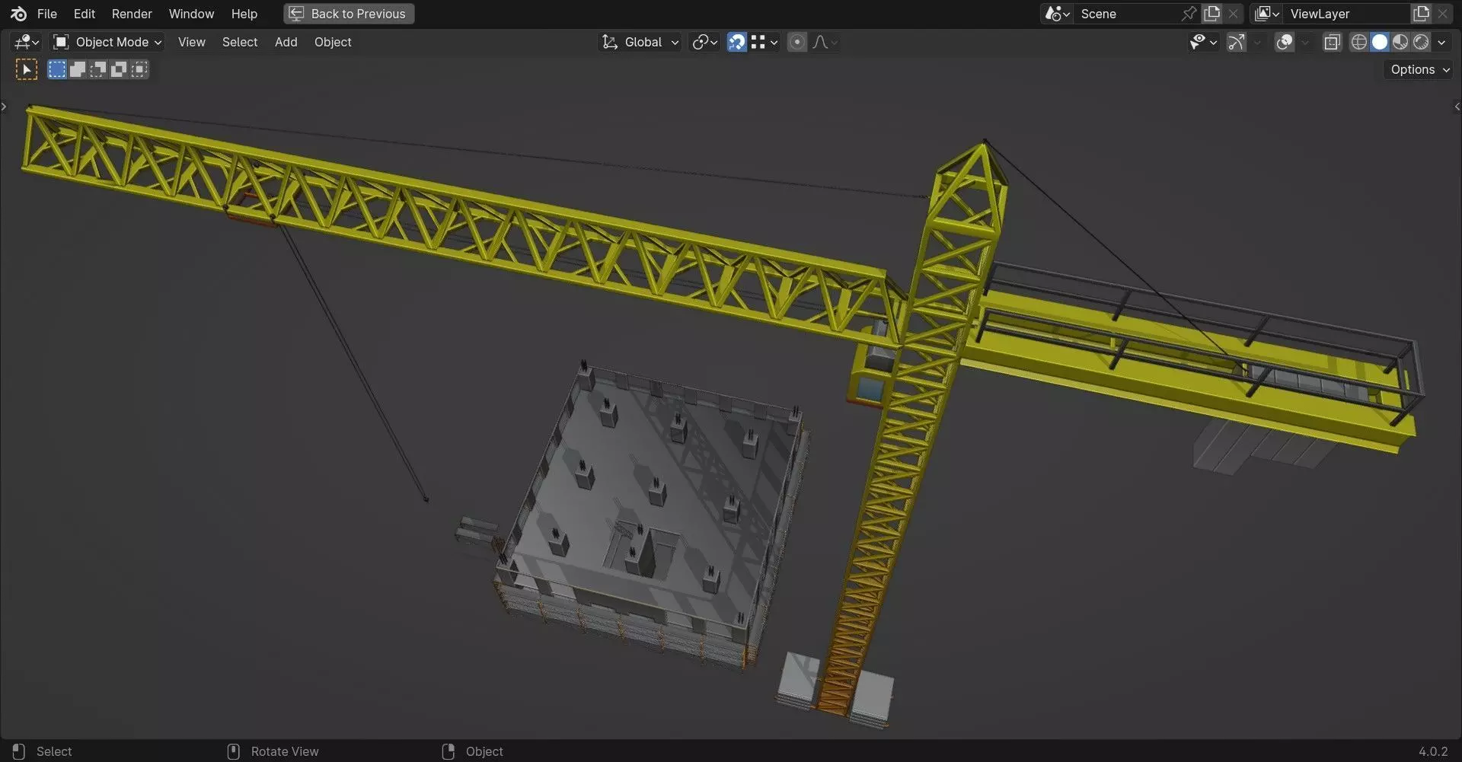Select the Tweak select box tool icon
This screenshot has height=762, width=1462.
point(27,69)
